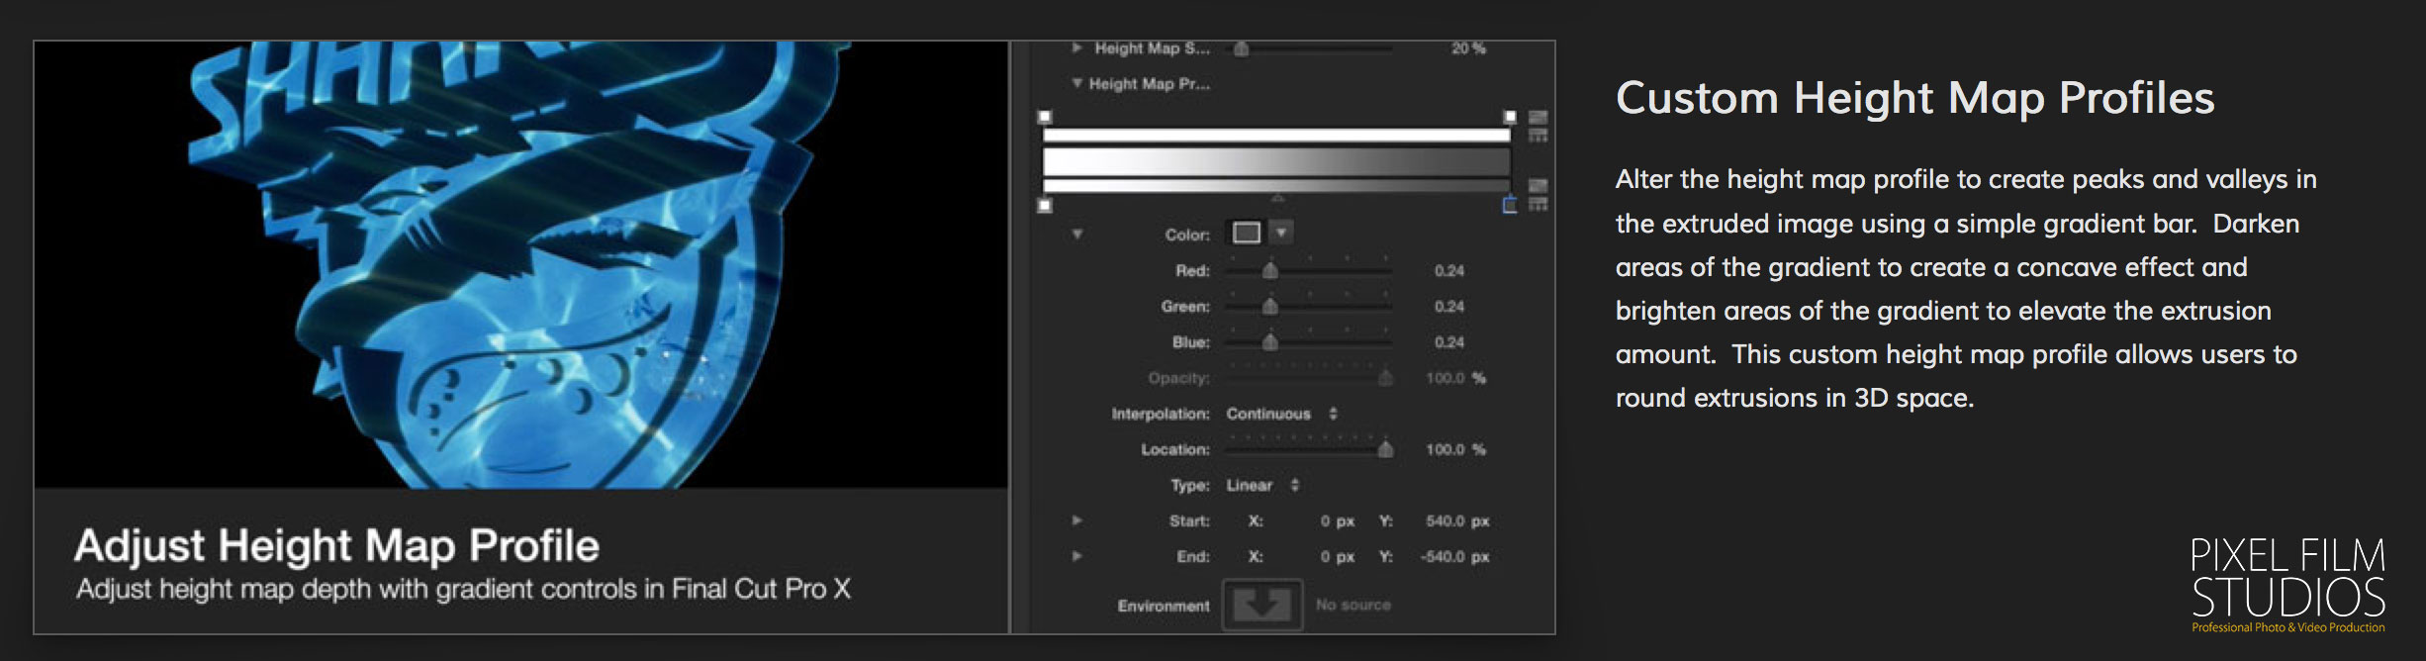Click the reverse opacity tags icon
2426x661 pixels.
click(1538, 117)
